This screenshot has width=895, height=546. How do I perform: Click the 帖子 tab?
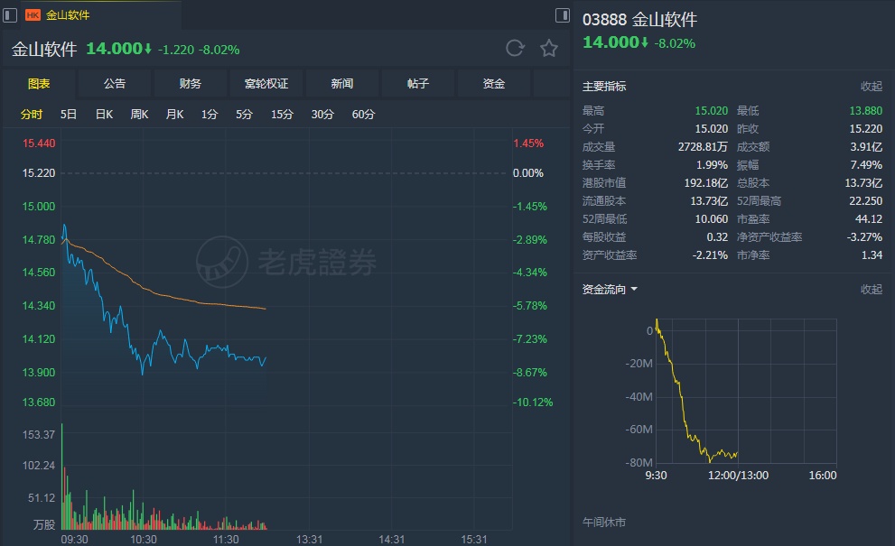click(418, 84)
